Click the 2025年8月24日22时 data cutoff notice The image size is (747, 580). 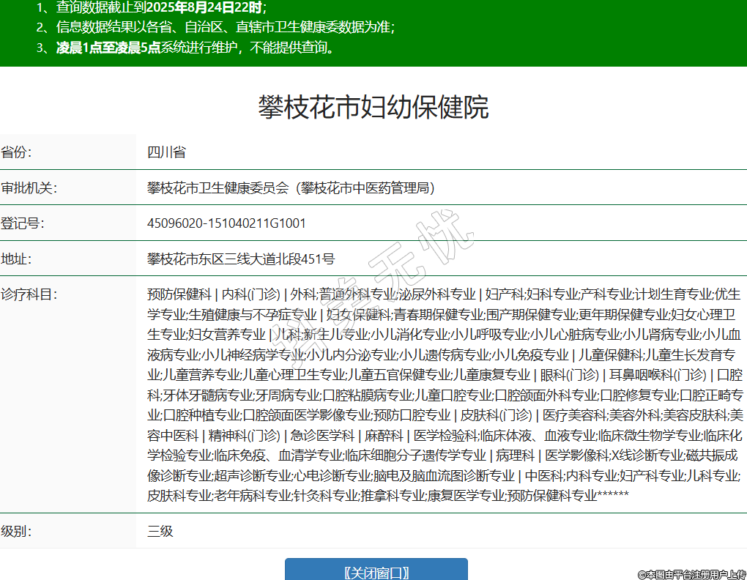(204, 8)
